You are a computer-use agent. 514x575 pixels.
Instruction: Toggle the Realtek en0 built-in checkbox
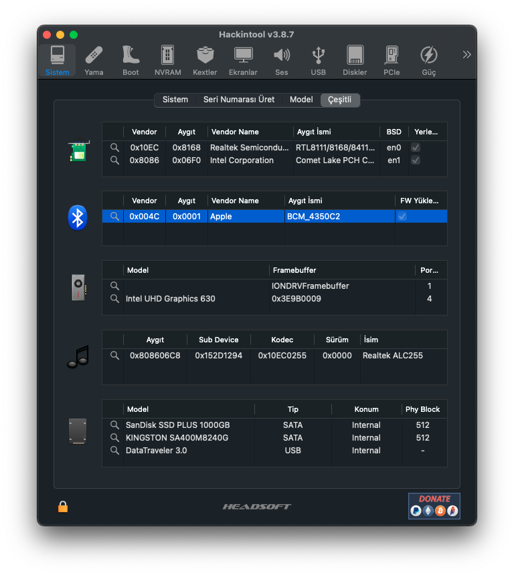[416, 148]
